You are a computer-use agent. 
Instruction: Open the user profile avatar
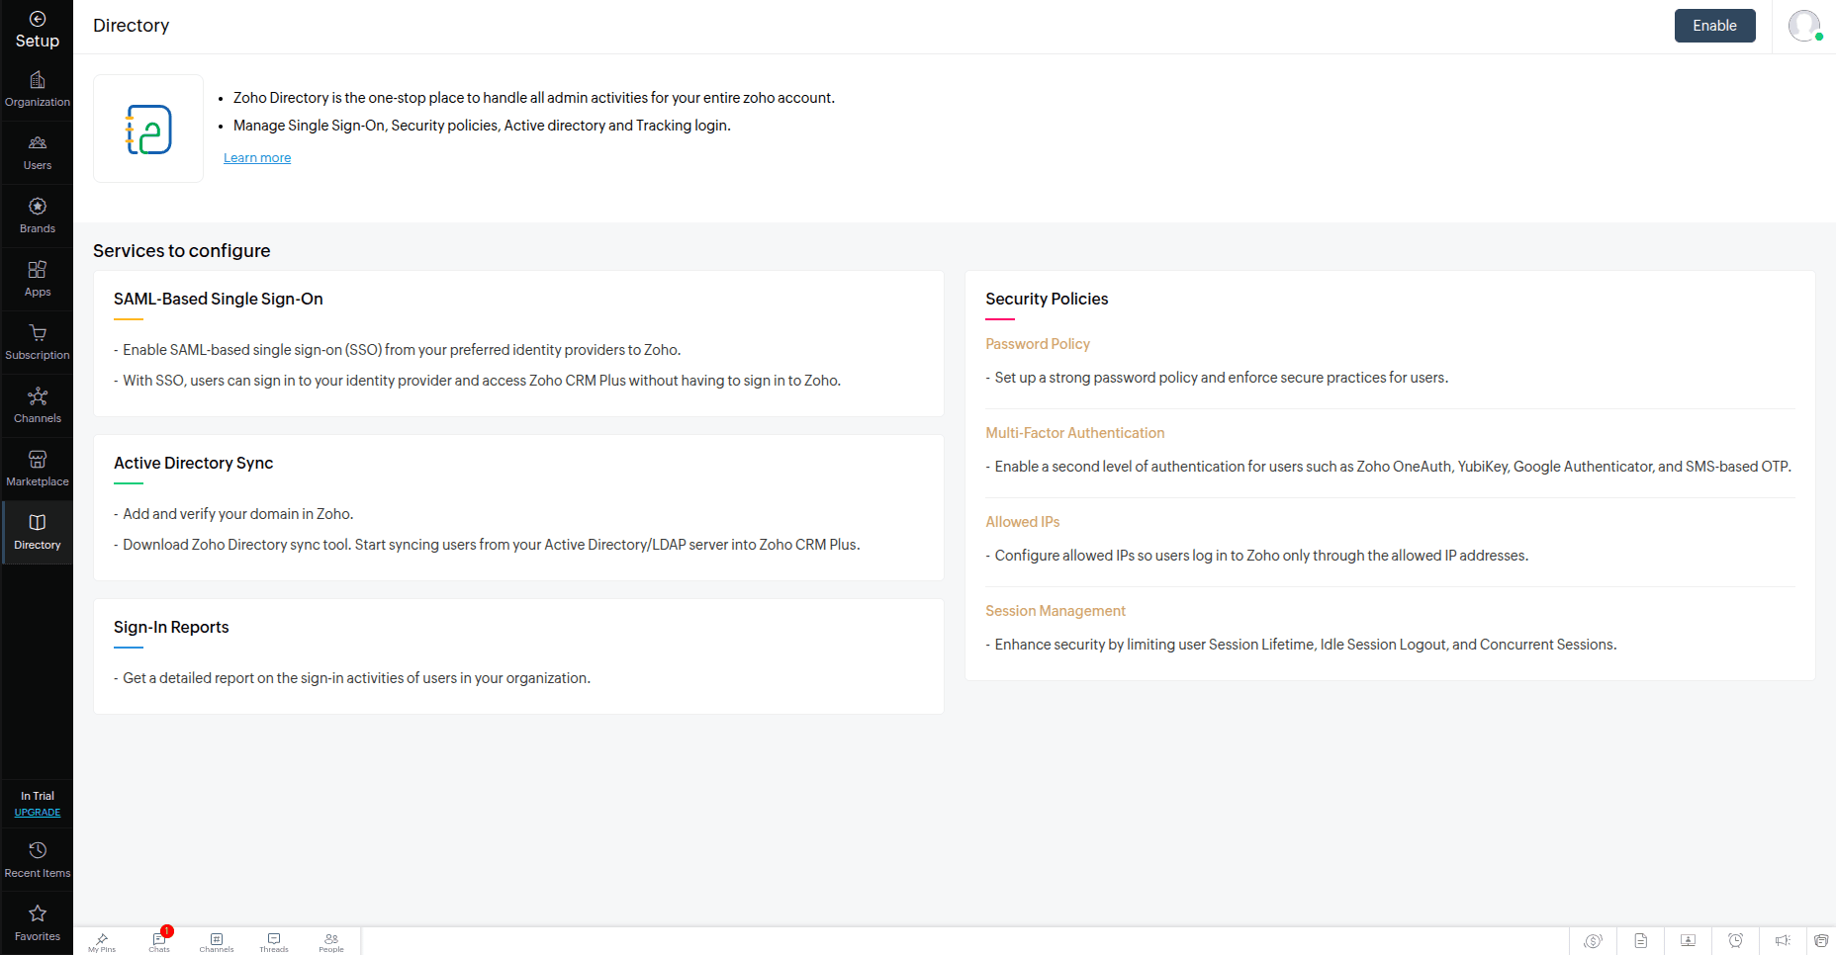1804,26
